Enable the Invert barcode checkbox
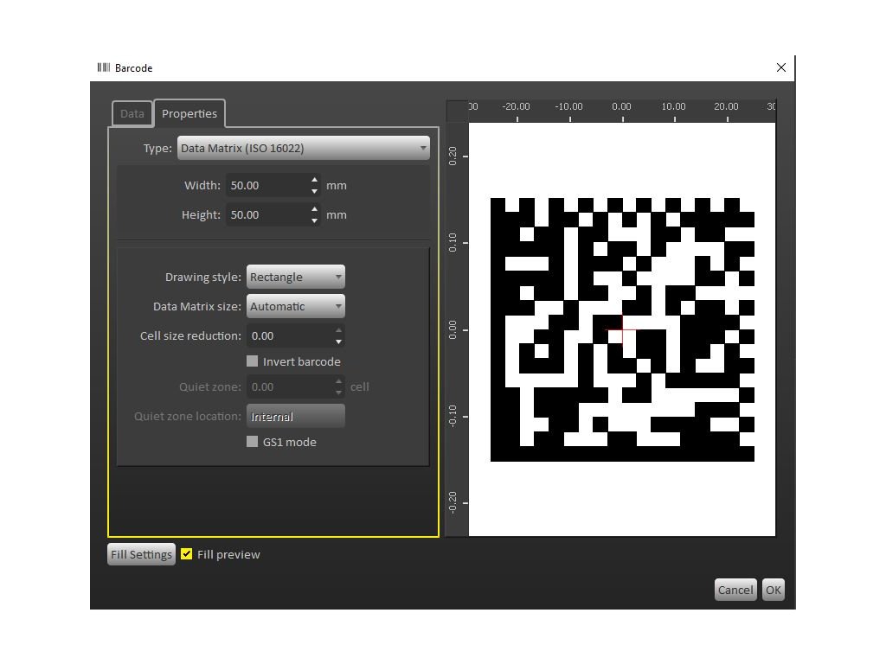 [252, 361]
